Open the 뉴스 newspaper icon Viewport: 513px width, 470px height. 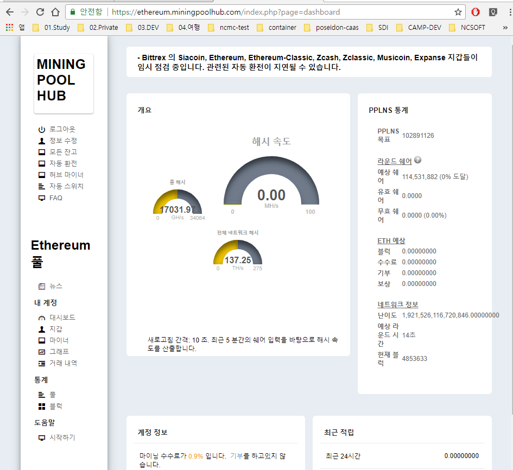tap(42, 286)
